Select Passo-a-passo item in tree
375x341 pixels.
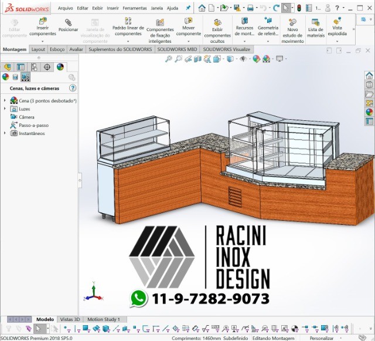click(x=33, y=125)
